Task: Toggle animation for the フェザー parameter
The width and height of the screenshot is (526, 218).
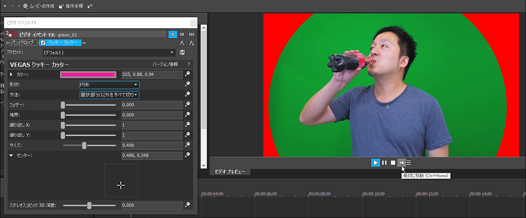Action: point(187,104)
